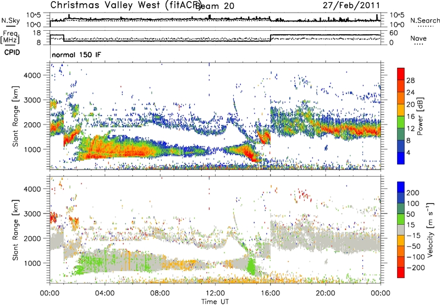The width and height of the screenshot is (440, 305).
Task: Click the '08:00' time tick label
Action: [160, 293]
